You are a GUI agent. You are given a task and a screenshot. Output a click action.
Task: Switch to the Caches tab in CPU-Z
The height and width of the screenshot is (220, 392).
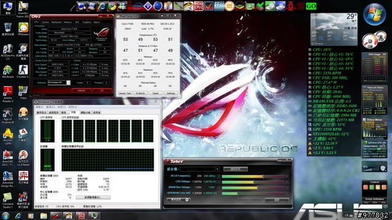[45, 22]
